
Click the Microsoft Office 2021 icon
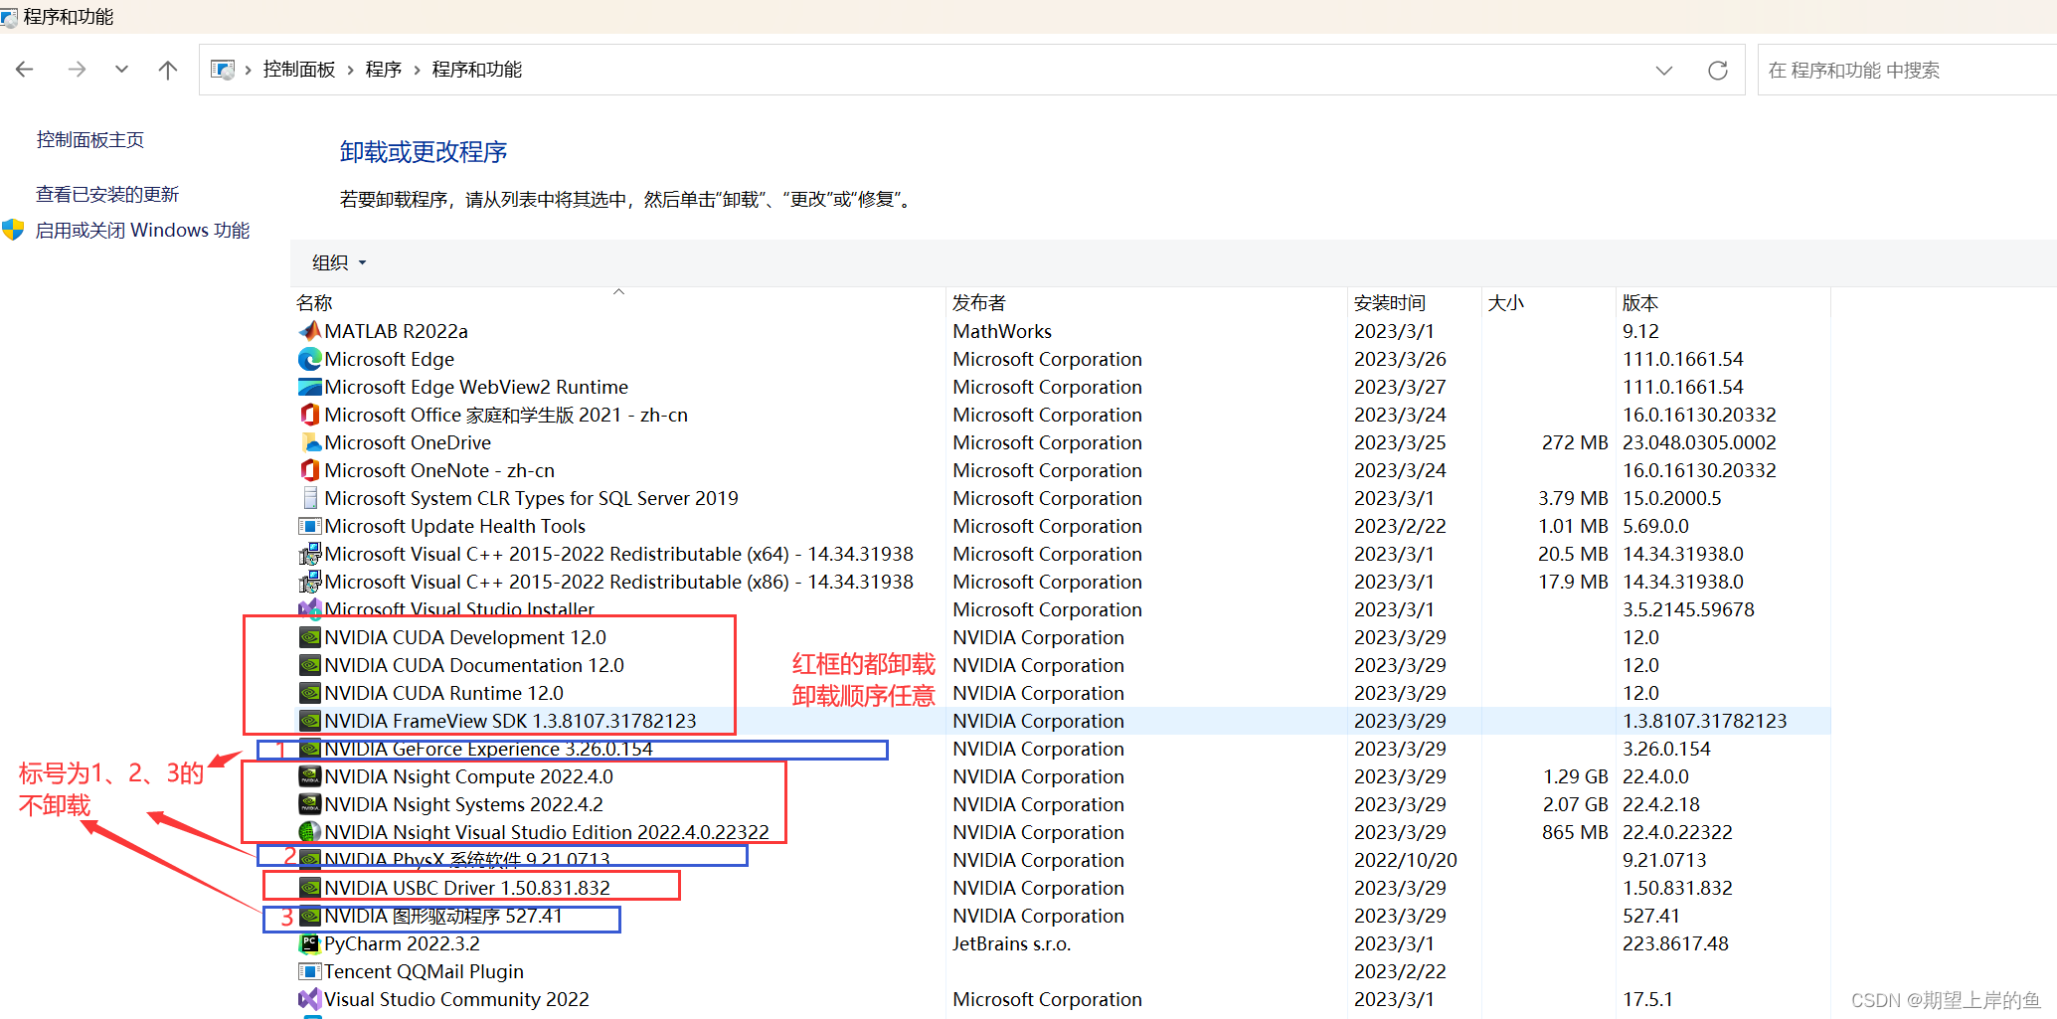pos(310,415)
